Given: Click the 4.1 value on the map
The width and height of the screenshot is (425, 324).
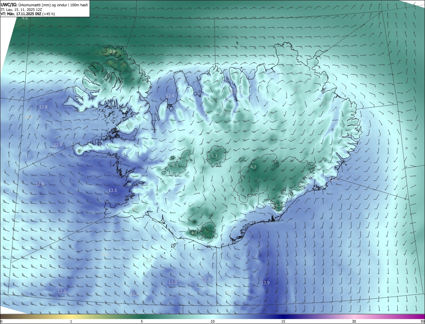Looking at the screenshot, I should [194, 233].
